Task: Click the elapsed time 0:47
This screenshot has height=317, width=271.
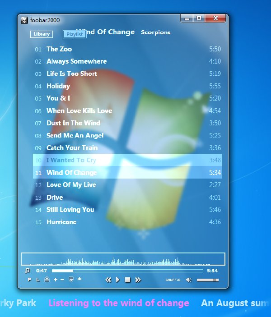Action: 42,271
